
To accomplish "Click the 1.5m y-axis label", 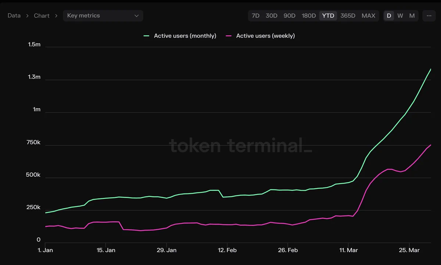I will tap(34, 45).
